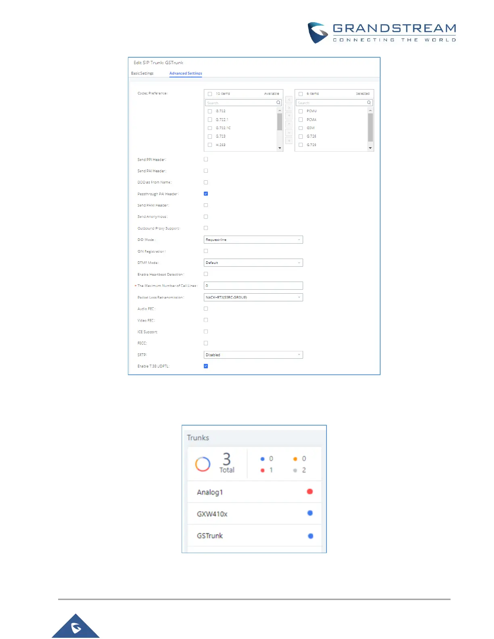The width and height of the screenshot is (494, 639).
Task: Toggle ICE Support checkbox
Action: coord(206,332)
